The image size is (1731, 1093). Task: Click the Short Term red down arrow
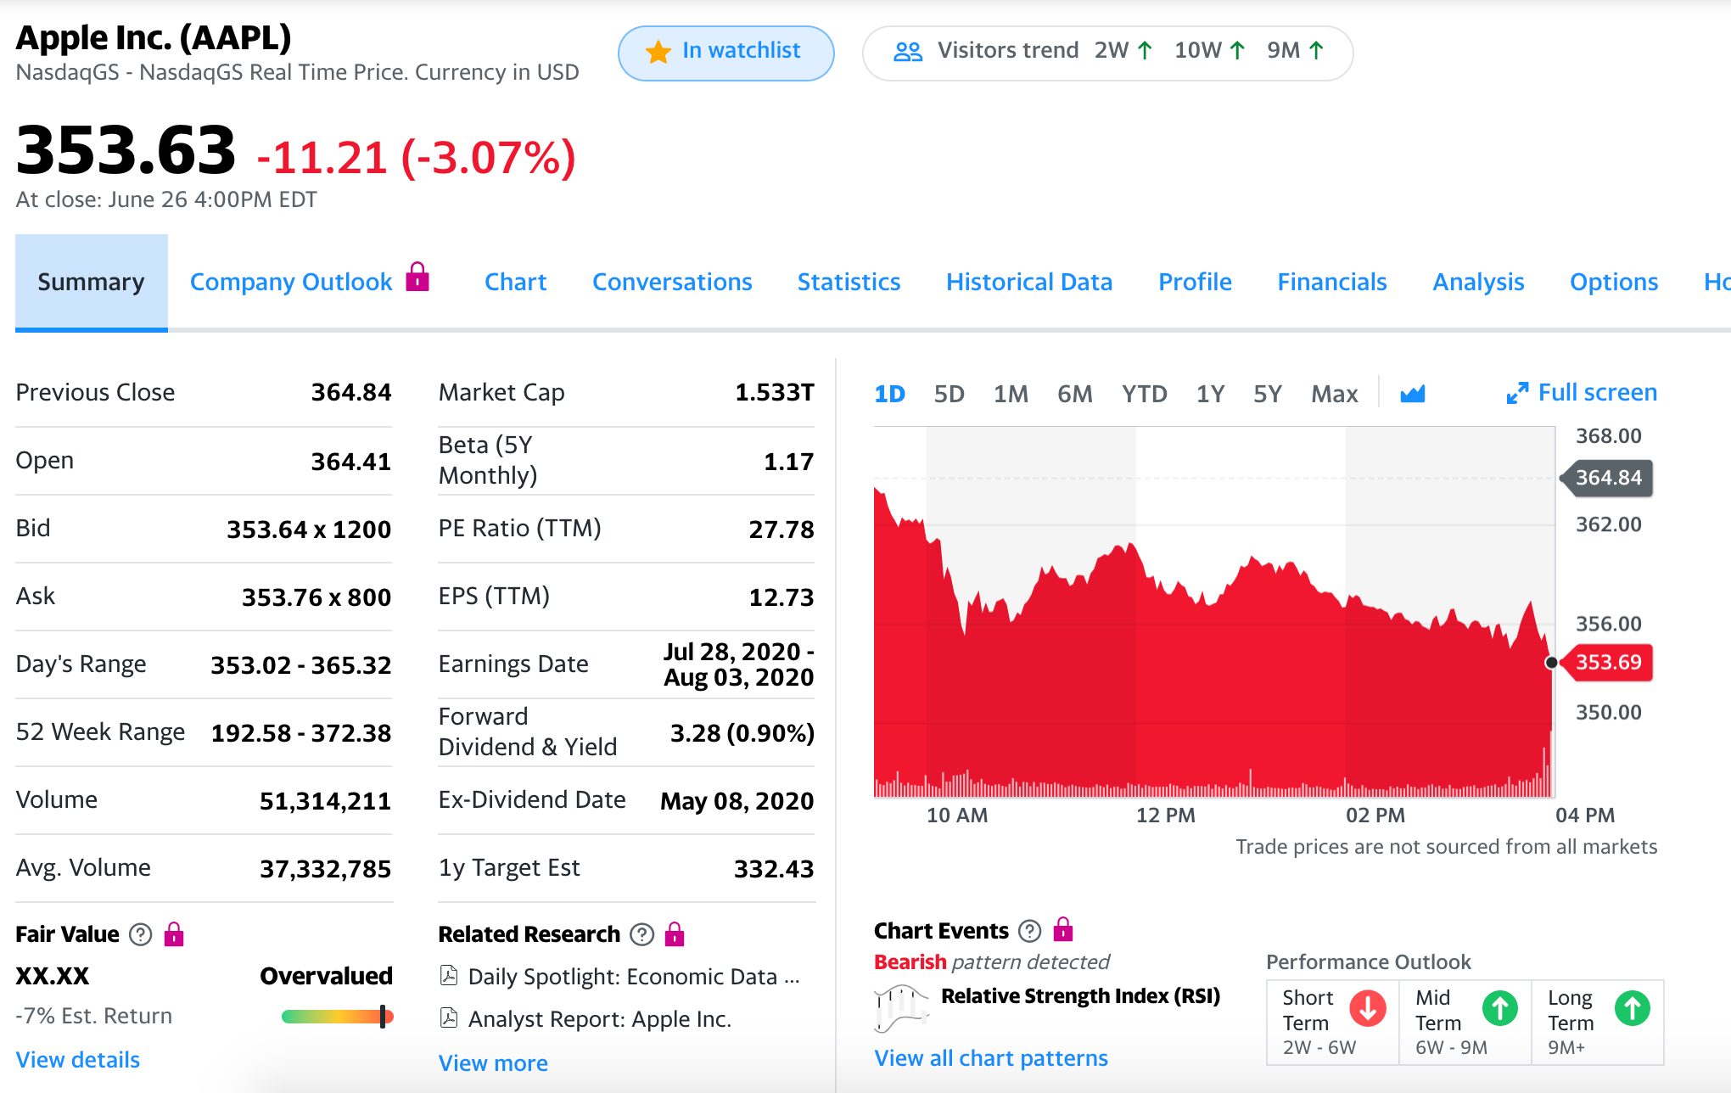click(x=1368, y=1008)
